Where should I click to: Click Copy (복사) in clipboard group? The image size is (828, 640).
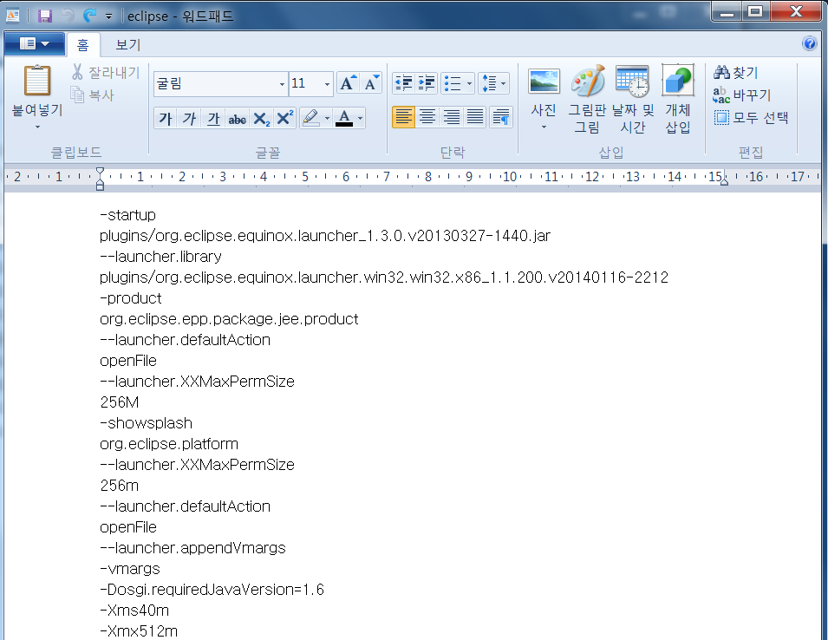93,95
